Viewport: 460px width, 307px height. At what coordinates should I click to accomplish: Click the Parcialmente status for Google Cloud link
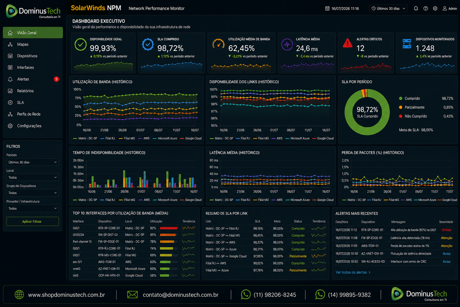coord(298,256)
